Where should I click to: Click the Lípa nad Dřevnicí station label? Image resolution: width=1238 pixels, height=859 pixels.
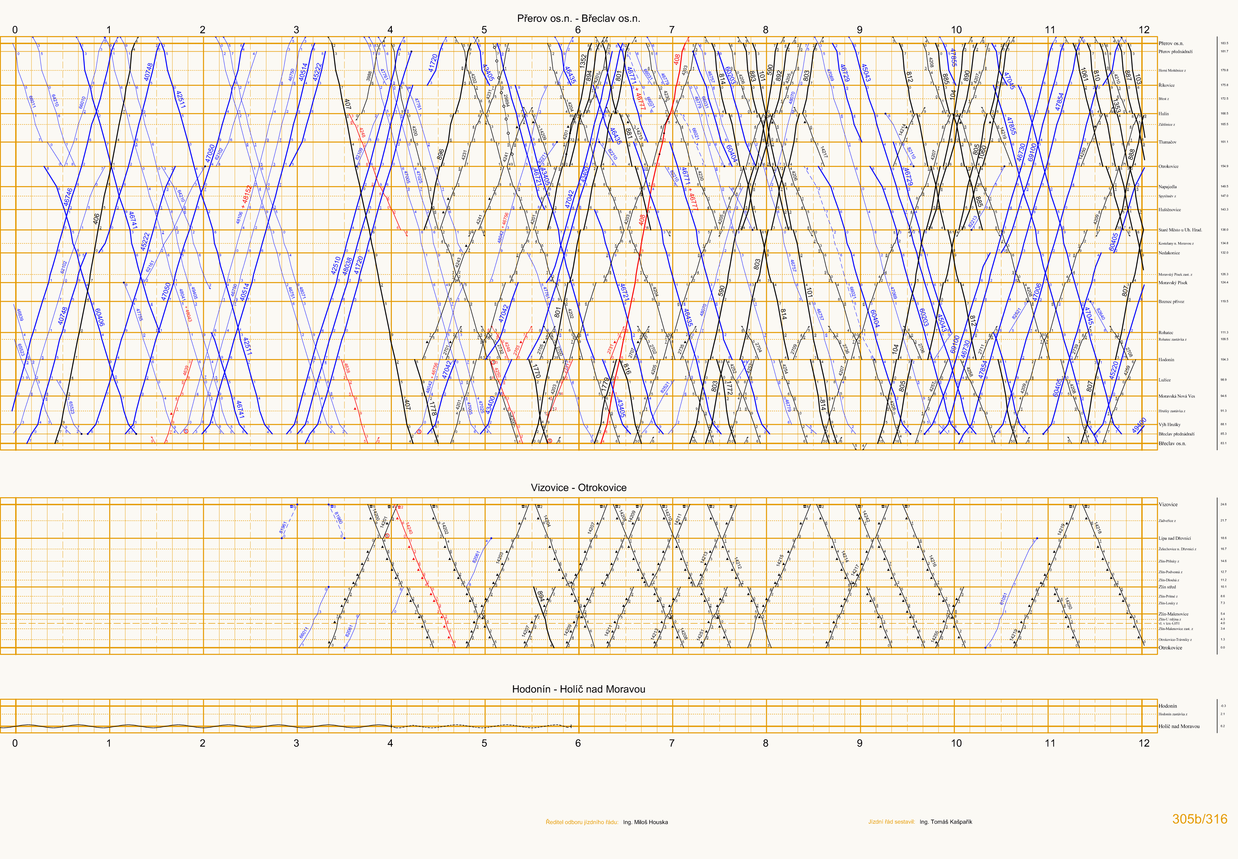point(1175,538)
